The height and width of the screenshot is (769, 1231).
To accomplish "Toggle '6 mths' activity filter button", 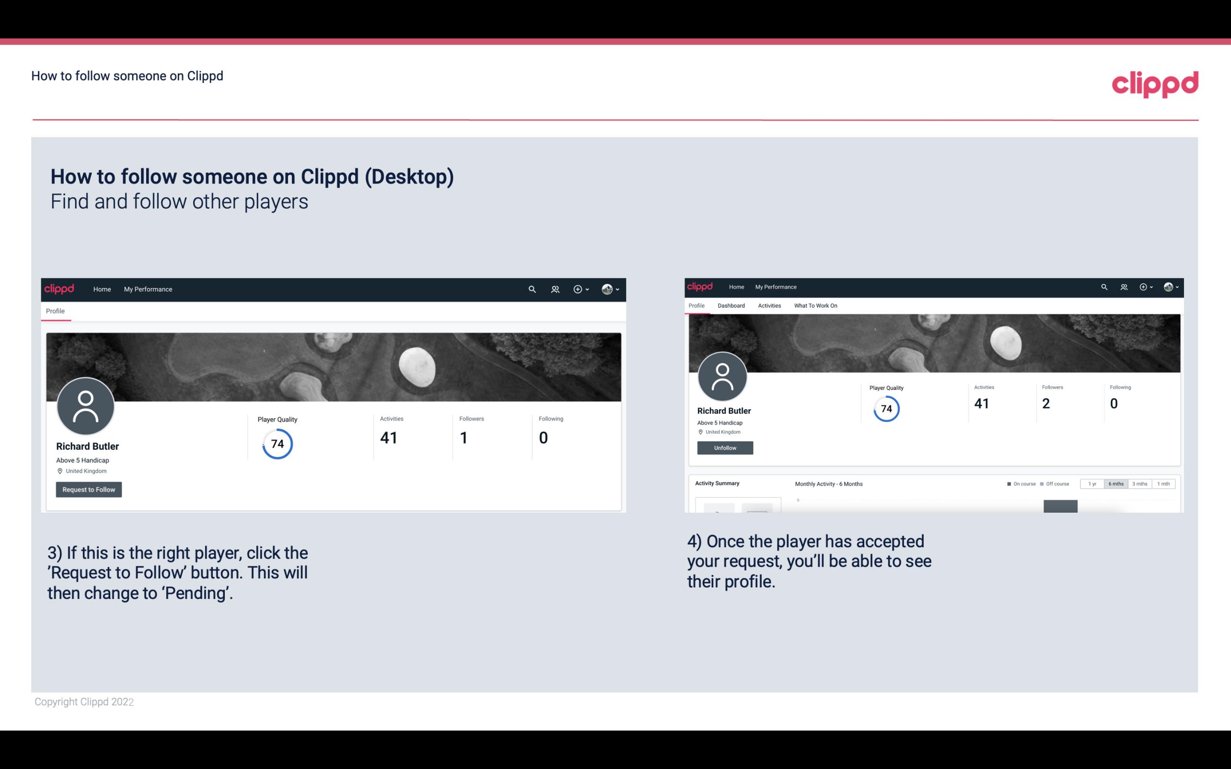I will point(1116,484).
